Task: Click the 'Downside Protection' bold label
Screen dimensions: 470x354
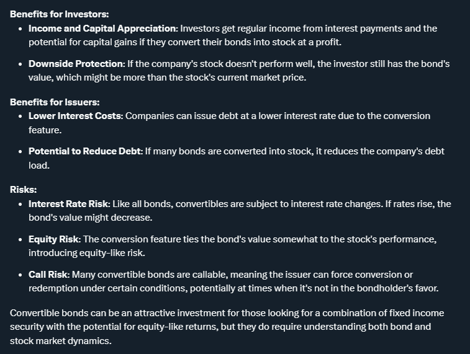Action: click(76, 64)
